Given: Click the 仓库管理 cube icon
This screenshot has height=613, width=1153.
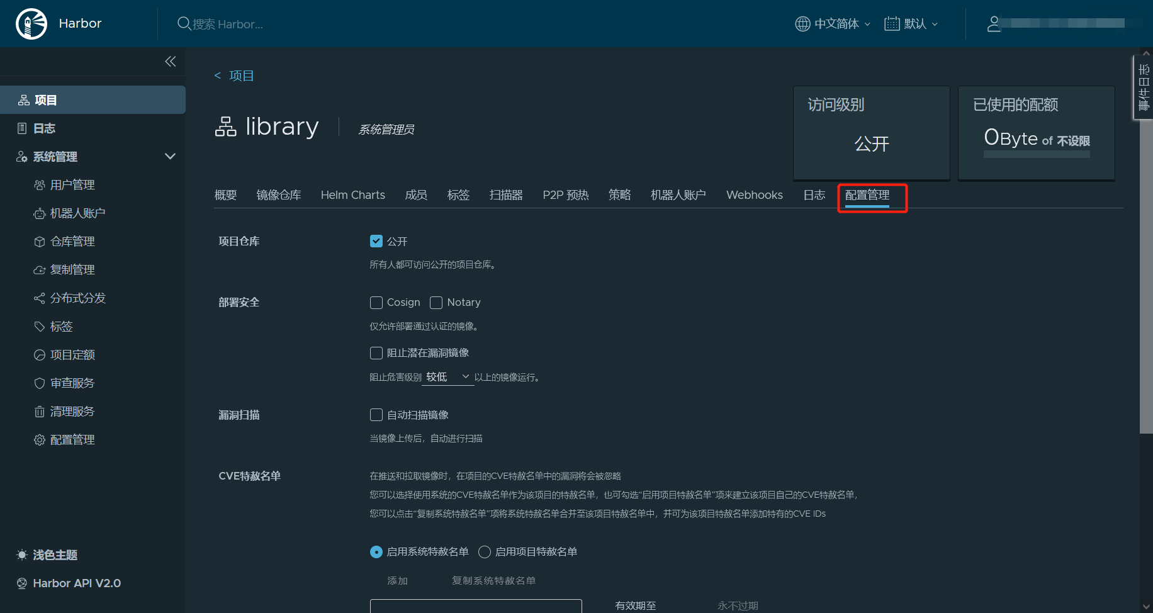Looking at the screenshot, I should click(x=40, y=242).
